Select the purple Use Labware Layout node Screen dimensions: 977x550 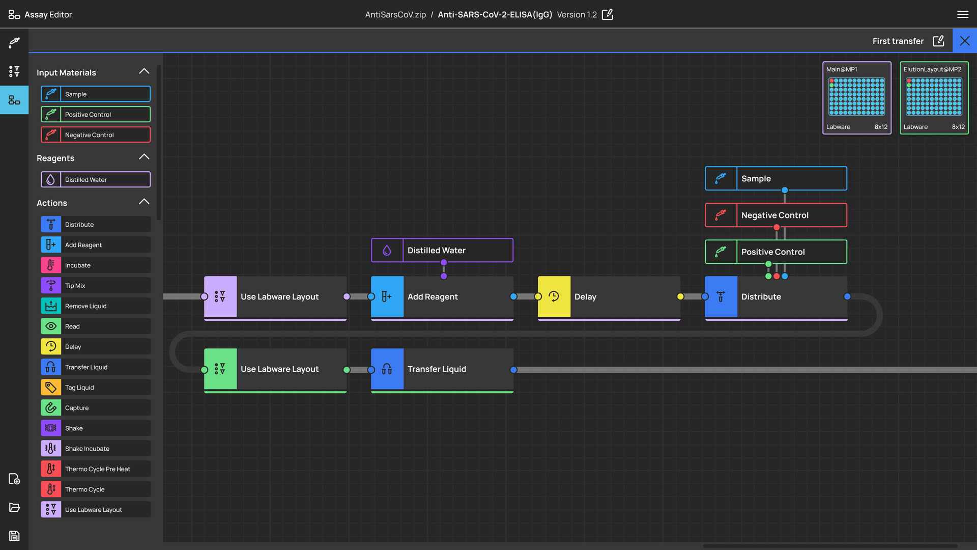[275, 297]
